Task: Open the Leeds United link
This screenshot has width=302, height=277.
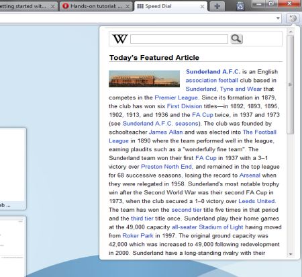Action: 256,201
